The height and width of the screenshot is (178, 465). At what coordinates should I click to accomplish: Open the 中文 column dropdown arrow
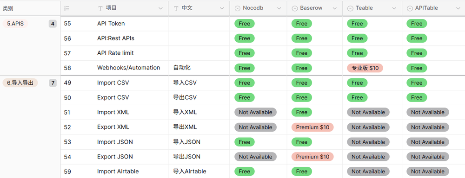coord(222,8)
